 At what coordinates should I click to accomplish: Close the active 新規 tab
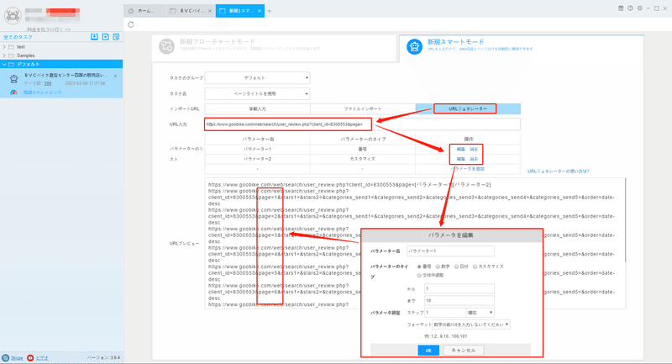[260, 11]
